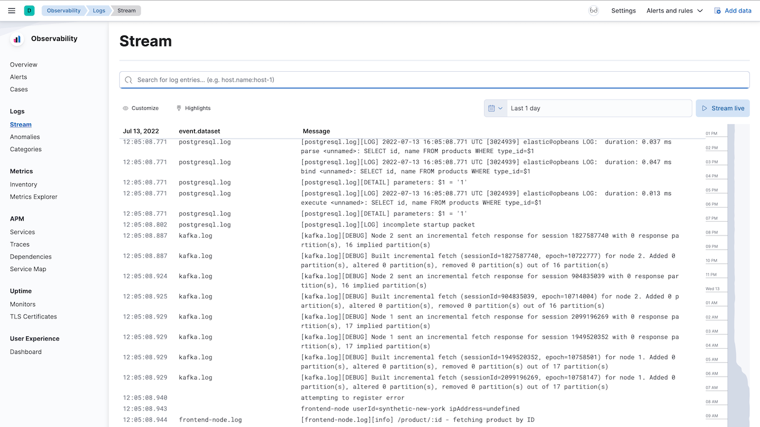Click the green D space avatar
Viewport: 760px width, 427px height.
click(30, 11)
